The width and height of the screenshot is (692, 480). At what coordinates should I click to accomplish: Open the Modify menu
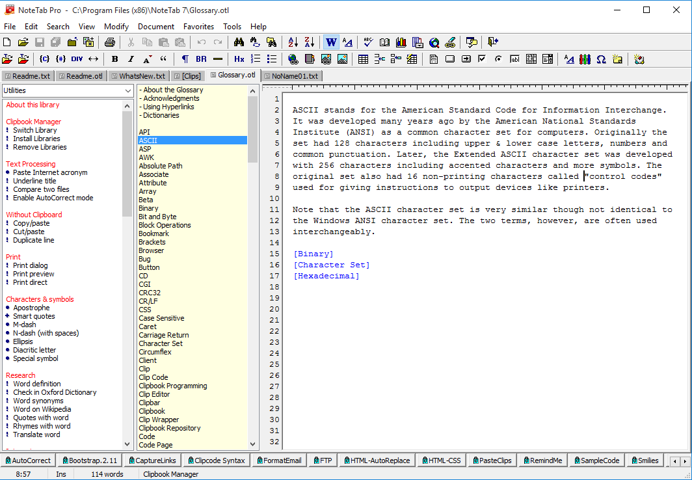(116, 27)
